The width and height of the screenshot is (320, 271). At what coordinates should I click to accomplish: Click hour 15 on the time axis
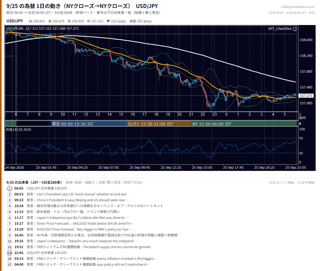click(x=121, y=114)
